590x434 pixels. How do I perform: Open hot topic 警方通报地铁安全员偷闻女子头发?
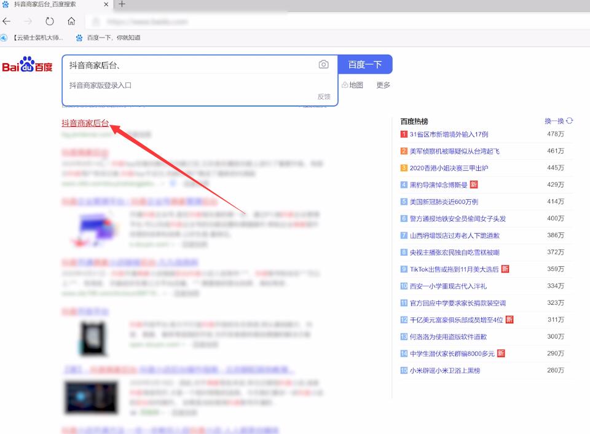(457, 219)
